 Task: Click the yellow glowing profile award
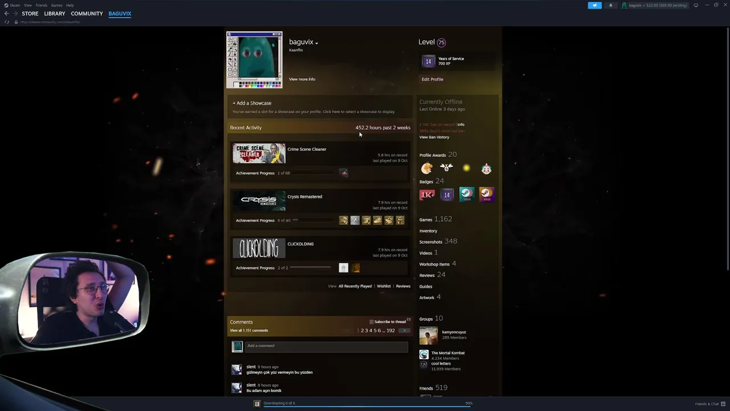click(467, 168)
